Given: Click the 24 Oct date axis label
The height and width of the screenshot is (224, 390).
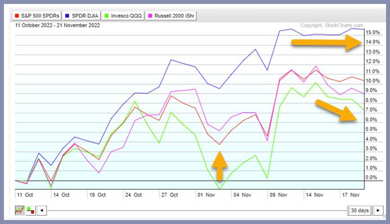Looking at the screenshot, I should (x=134, y=195).
